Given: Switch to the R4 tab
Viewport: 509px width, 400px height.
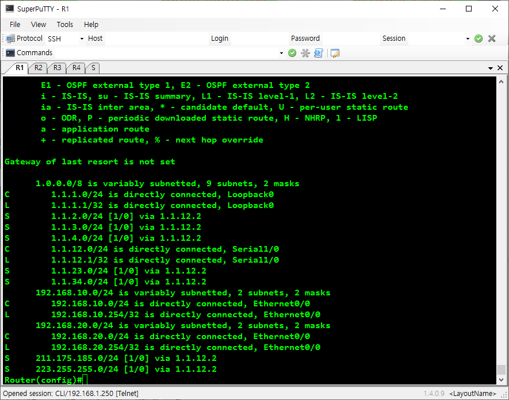Looking at the screenshot, I should pyautogui.click(x=76, y=68).
